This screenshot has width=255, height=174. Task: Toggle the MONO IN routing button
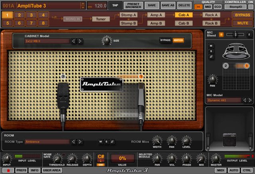pos(73,19)
